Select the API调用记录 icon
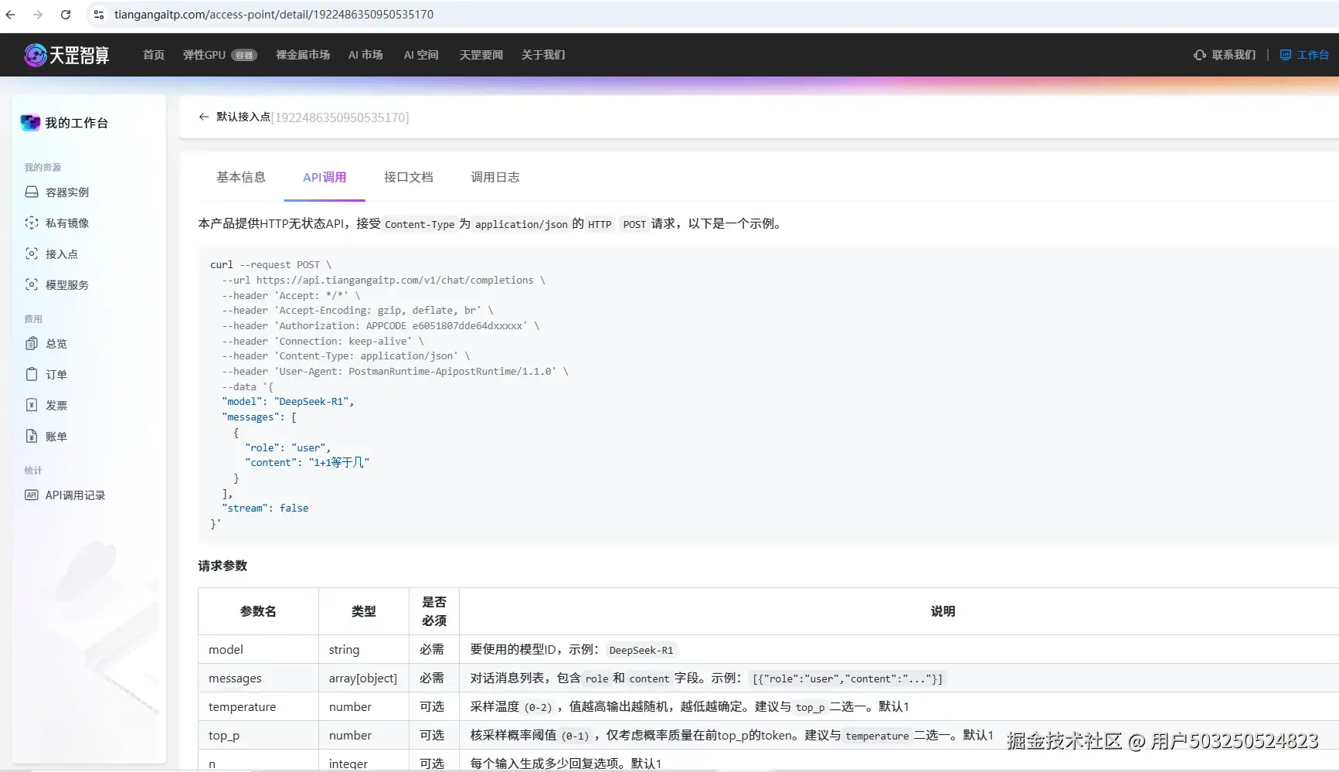Screen dimensions: 1339x772 pyautogui.click(x=31, y=495)
